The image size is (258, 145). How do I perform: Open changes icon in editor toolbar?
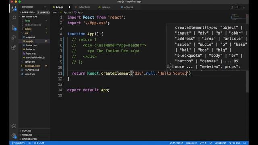232,7
